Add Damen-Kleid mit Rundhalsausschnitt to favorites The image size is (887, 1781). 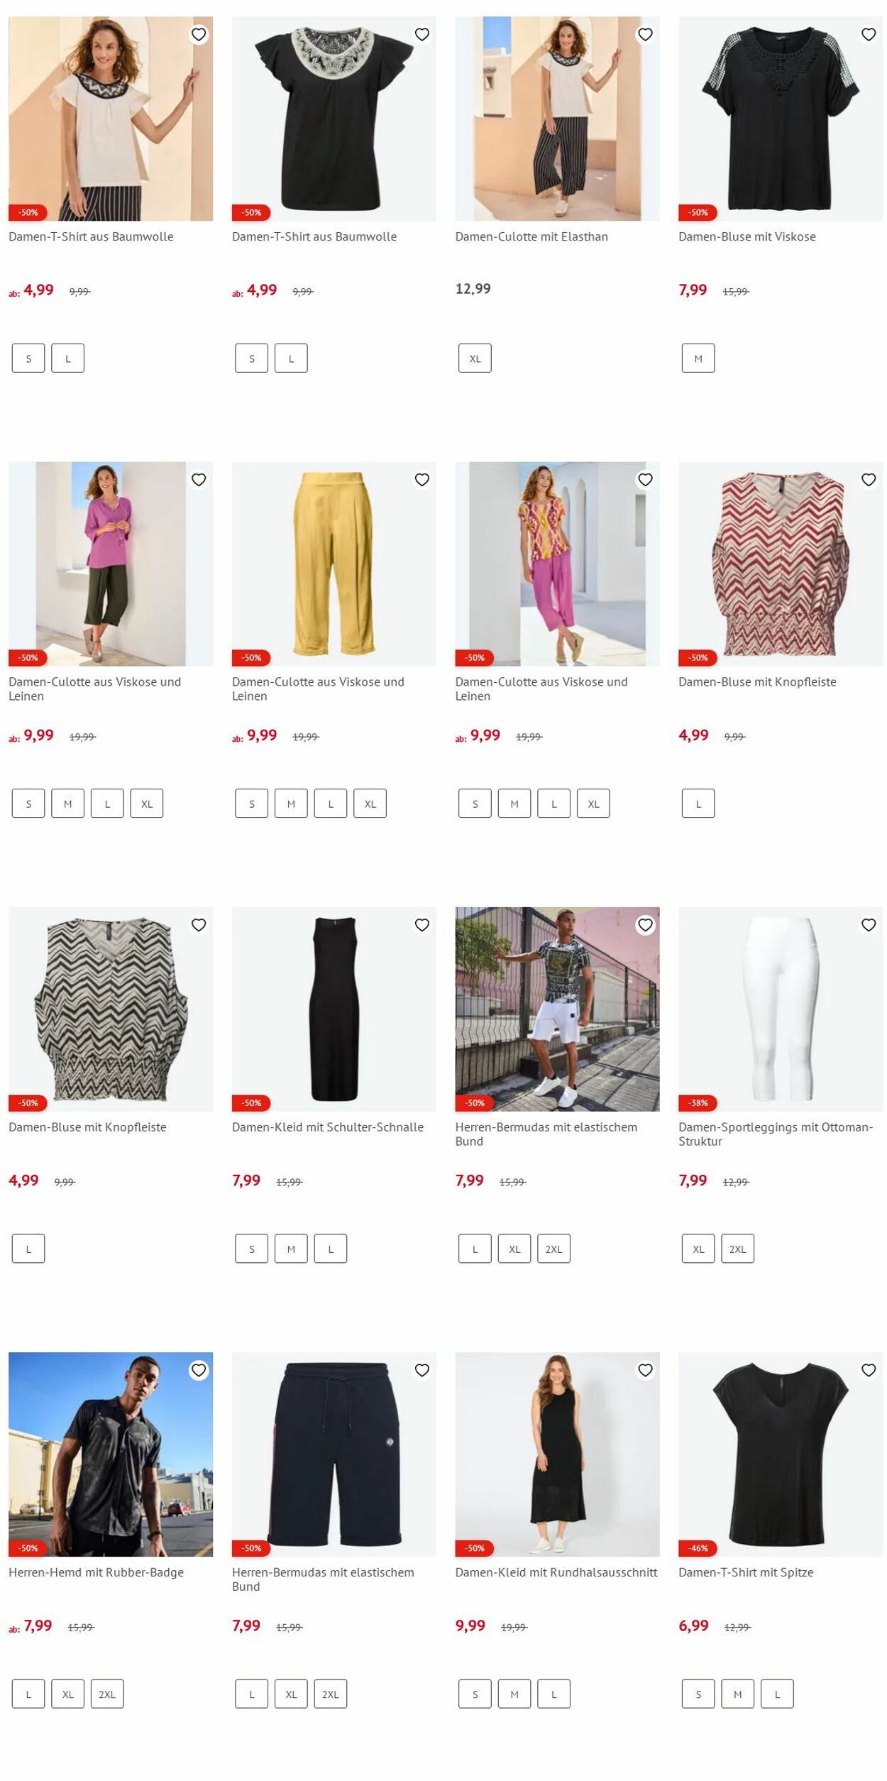point(645,1370)
